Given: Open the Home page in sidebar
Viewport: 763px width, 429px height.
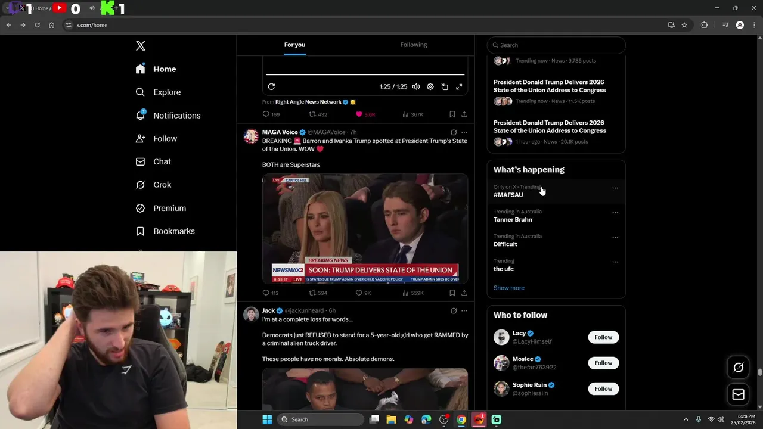Looking at the screenshot, I should click(x=156, y=69).
